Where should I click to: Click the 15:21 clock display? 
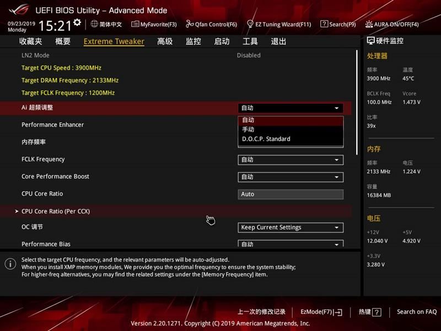click(55, 26)
